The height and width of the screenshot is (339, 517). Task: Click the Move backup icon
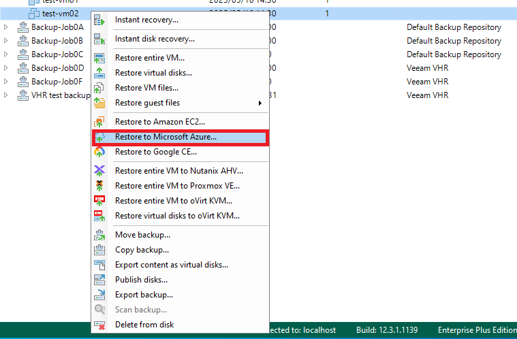[x=99, y=235]
